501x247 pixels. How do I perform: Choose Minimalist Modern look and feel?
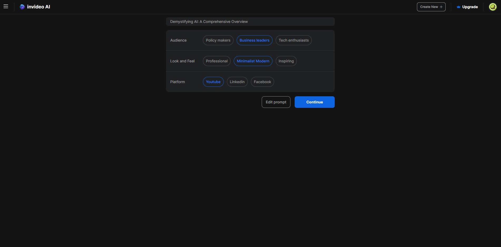(253, 61)
